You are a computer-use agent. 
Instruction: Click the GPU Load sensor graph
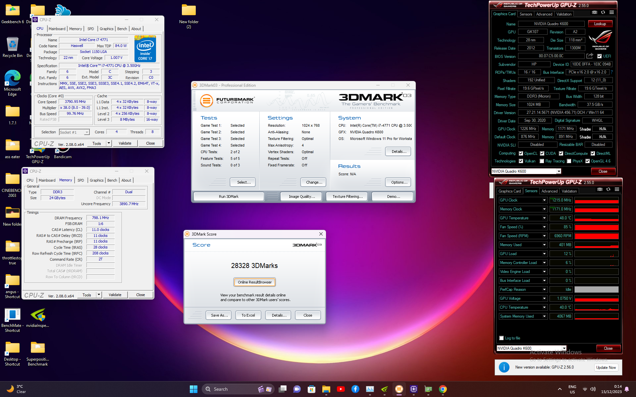[596, 254]
